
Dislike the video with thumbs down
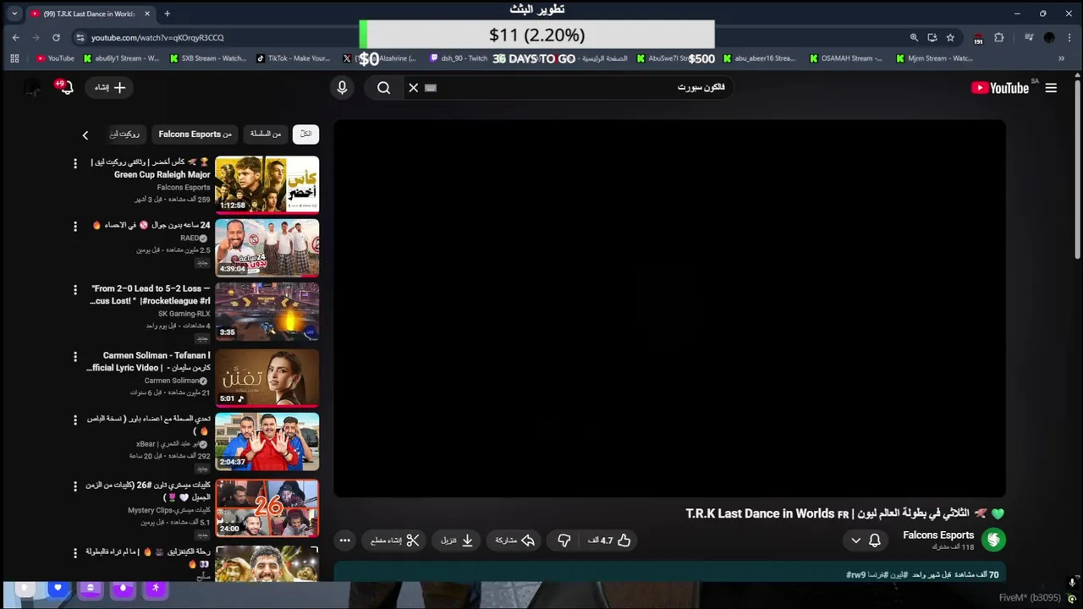564,540
